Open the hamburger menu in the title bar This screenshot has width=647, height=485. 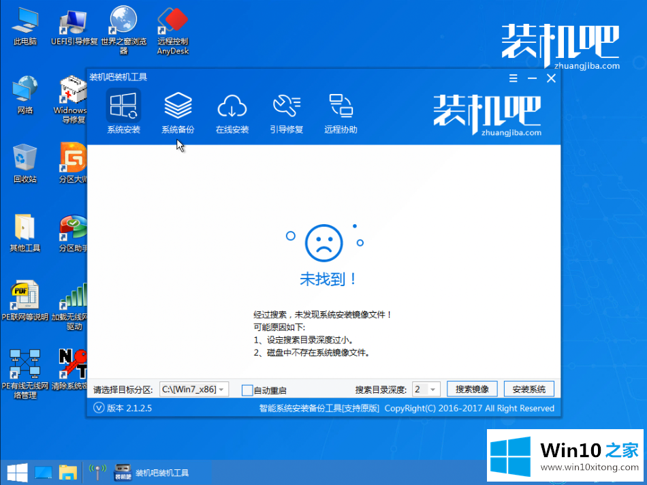point(514,78)
